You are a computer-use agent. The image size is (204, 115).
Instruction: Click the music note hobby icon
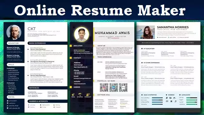[x=176, y=101]
